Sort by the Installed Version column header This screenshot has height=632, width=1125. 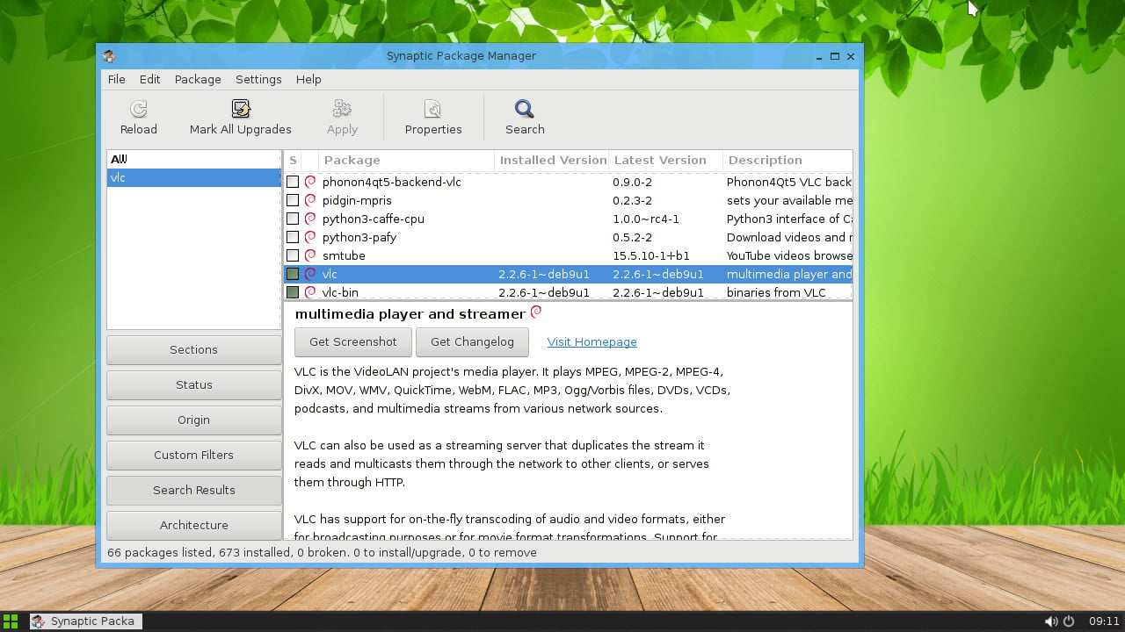coord(551,160)
